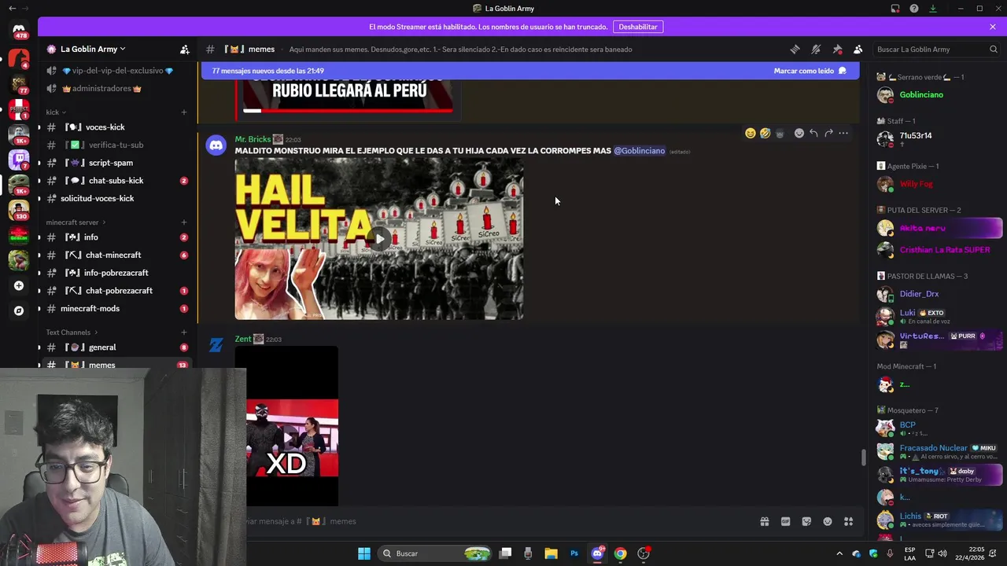Play the HAIL VELITA video

pos(379,239)
